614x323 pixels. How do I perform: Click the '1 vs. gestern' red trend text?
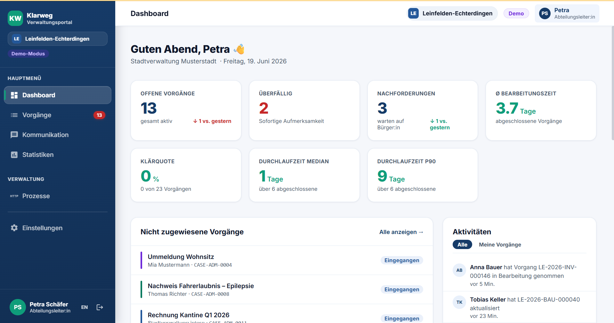(212, 121)
